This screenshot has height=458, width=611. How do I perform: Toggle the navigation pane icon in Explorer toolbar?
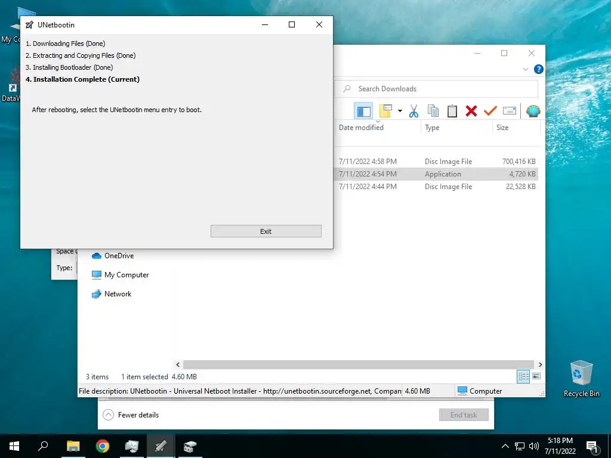click(363, 112)
